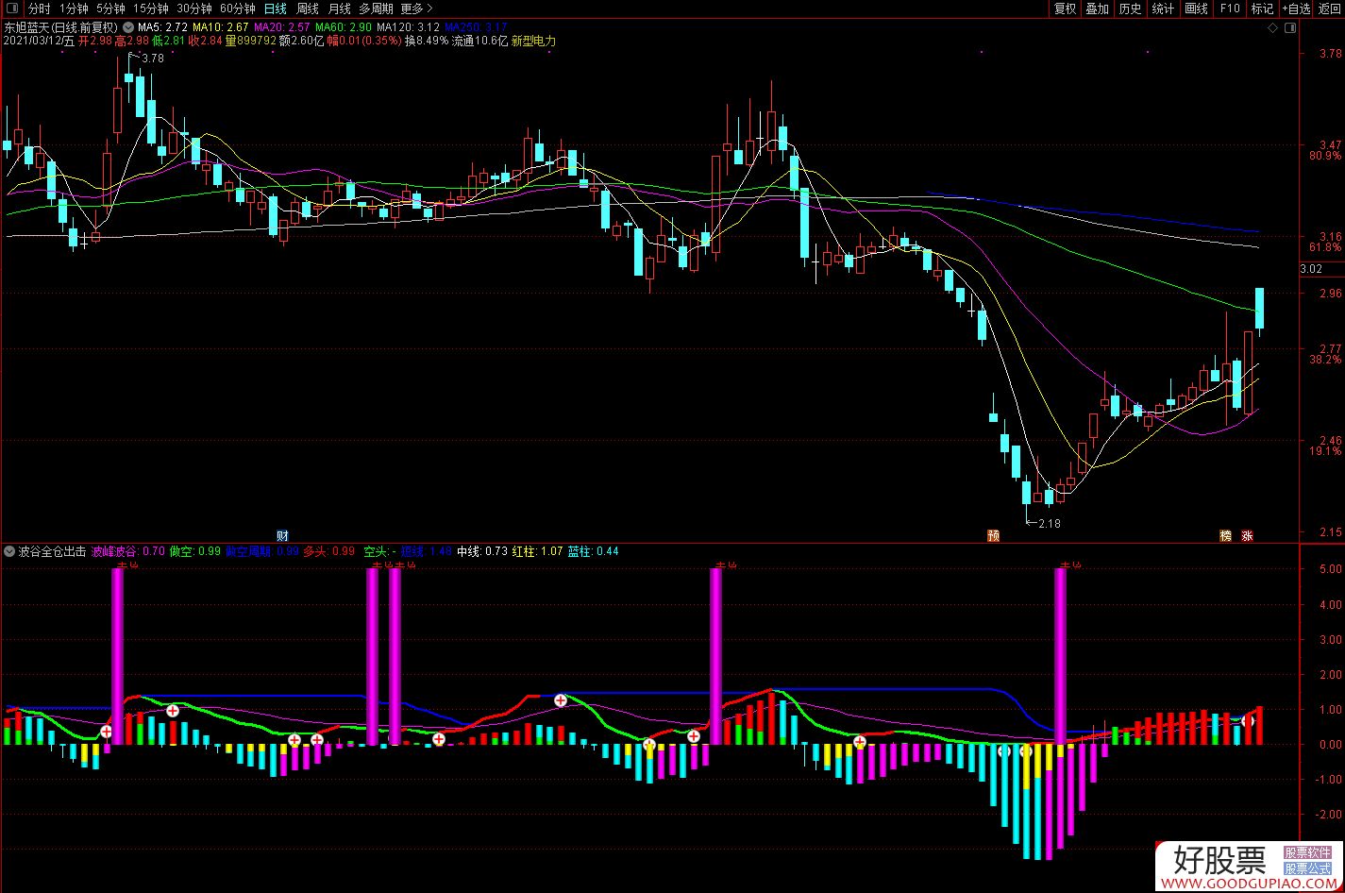Viewport: 1345px width, 893px height.
Task: Click the 榜 marker on timeline
Action: 1225,535
